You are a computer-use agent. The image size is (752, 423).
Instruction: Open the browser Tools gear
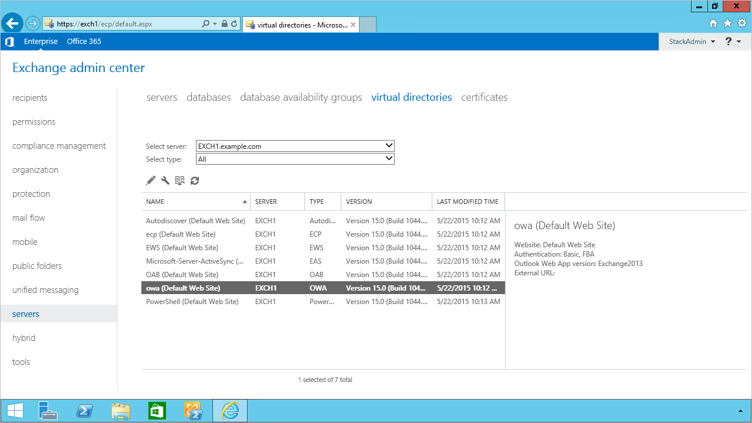(x=741, y=23)
